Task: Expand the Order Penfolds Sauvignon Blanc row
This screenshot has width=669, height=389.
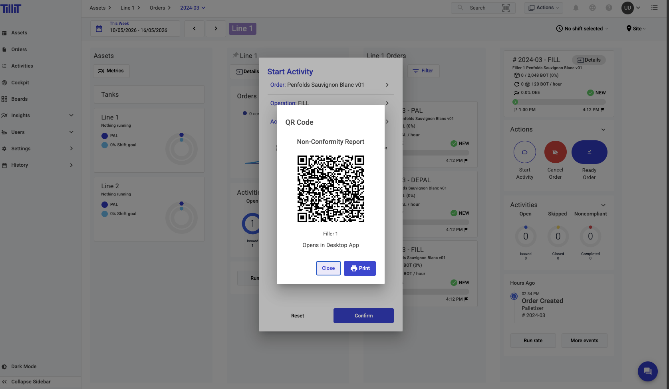Action: (331, 85)
